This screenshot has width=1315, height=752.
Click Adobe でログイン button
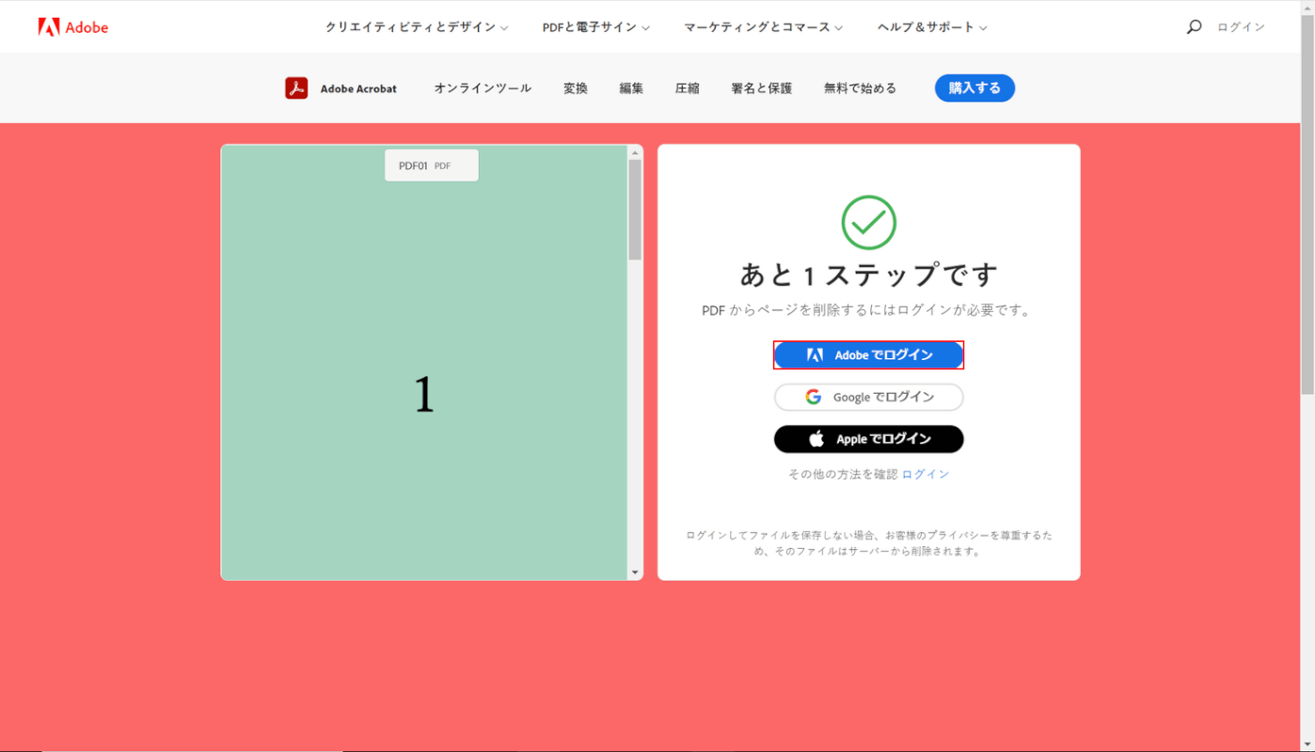869,355
